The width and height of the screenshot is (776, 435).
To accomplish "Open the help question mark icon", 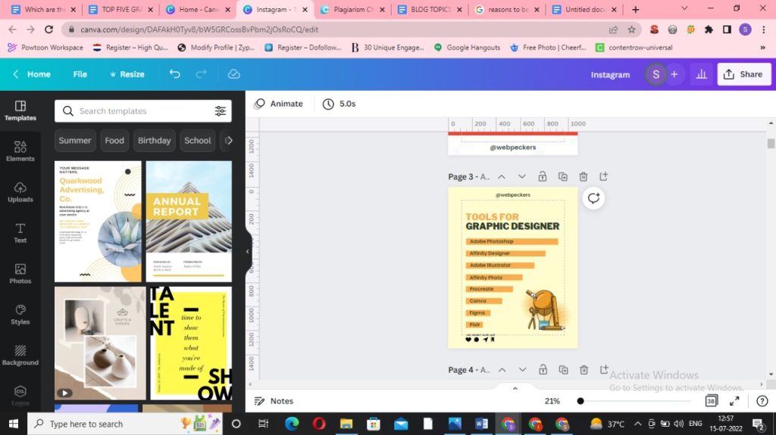I will tap(762, 401).
